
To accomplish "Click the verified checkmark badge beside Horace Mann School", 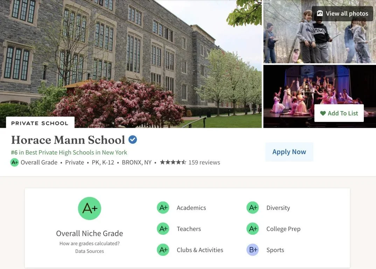I will point(133,139).
